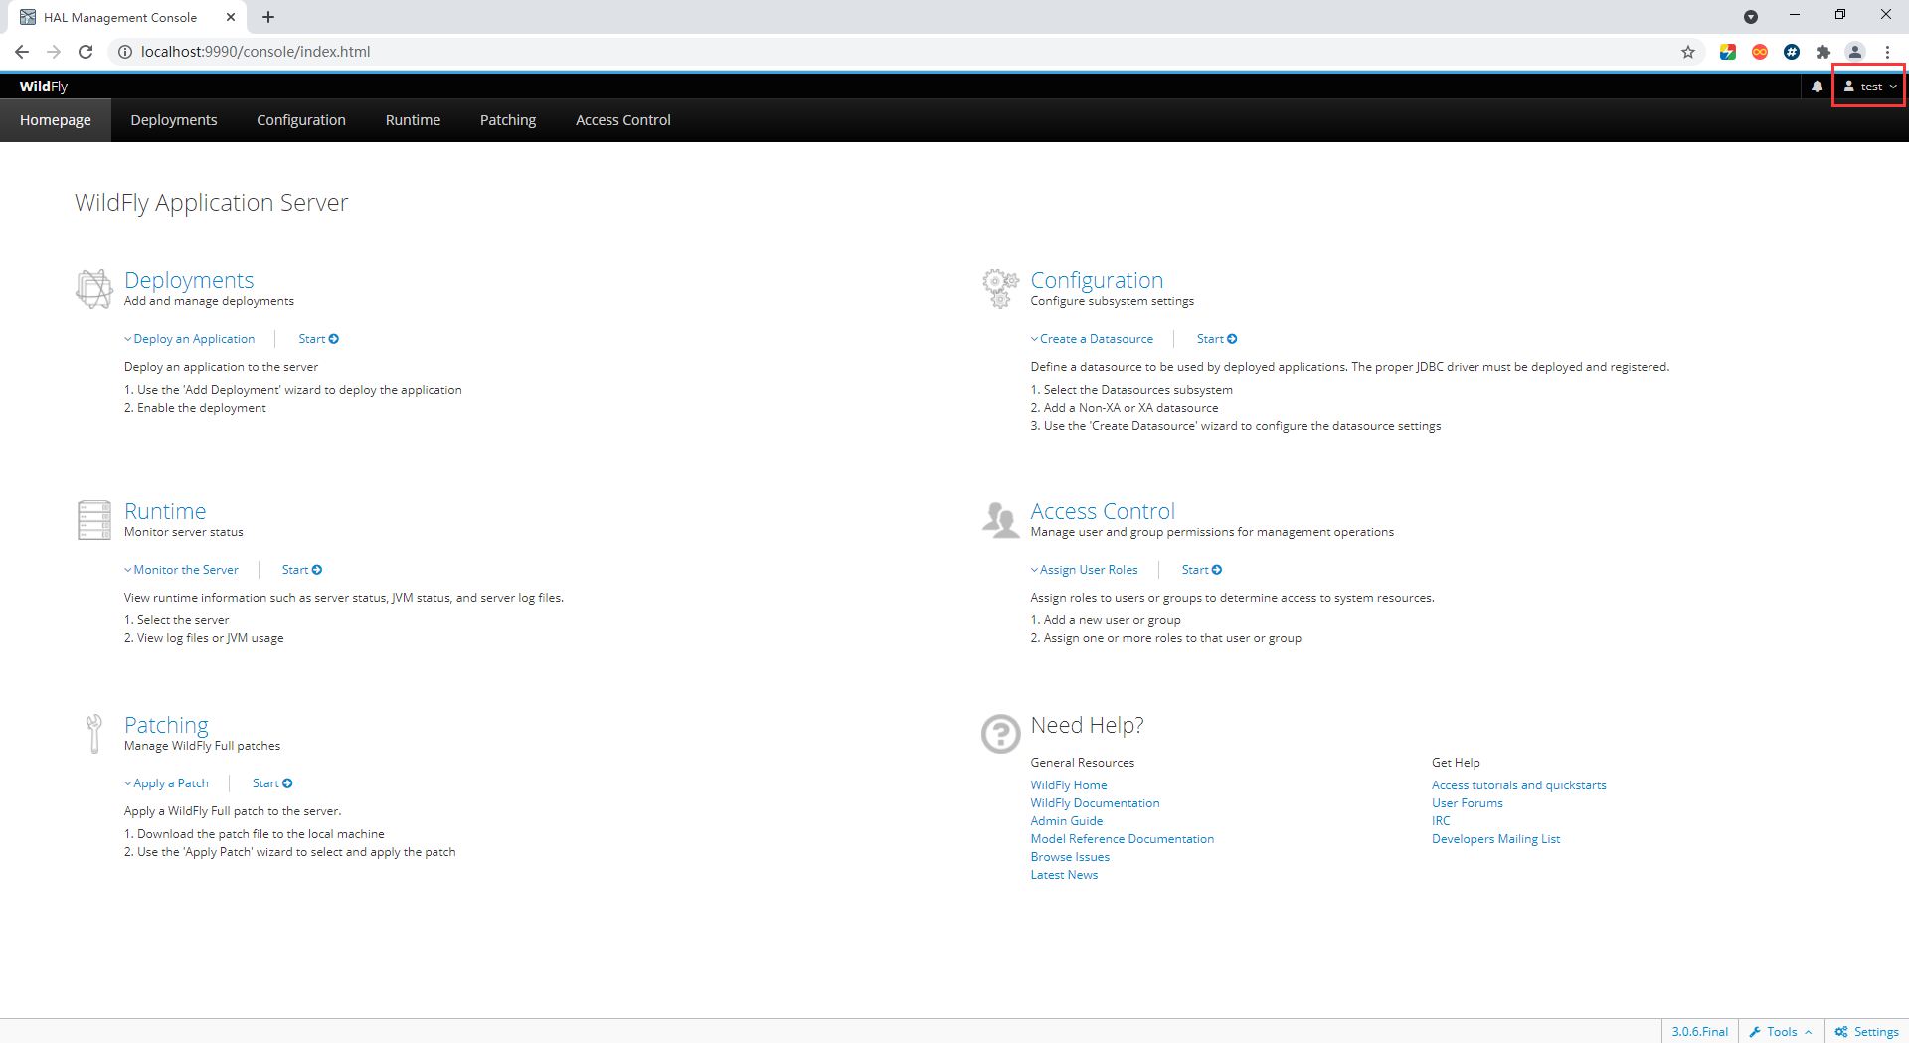1909x1043 pixels.
Task: Click the Access Control users icon
Action: (x=1000, y=520)
